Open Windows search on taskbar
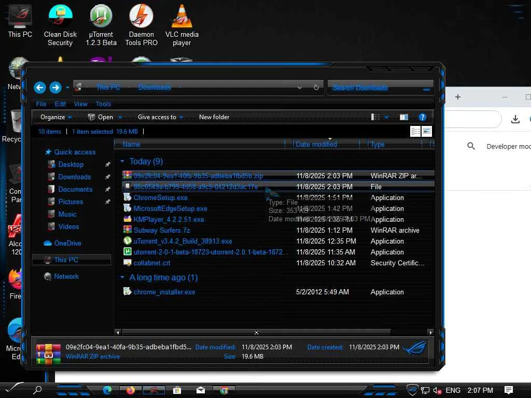531x398 pixels. 37,390
